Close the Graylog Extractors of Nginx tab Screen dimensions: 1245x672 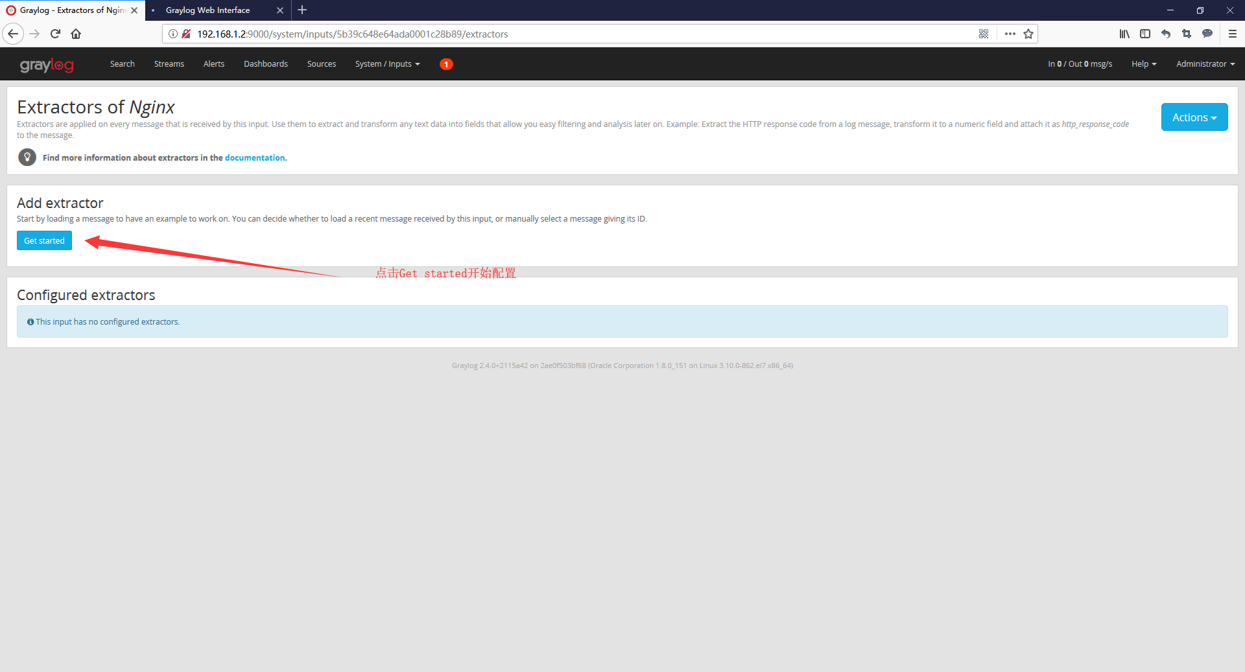point(134,10)
